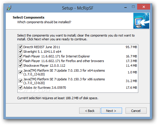Uncheck DirectX REDIST June 2011
The image size is (158, 125).
21,47
